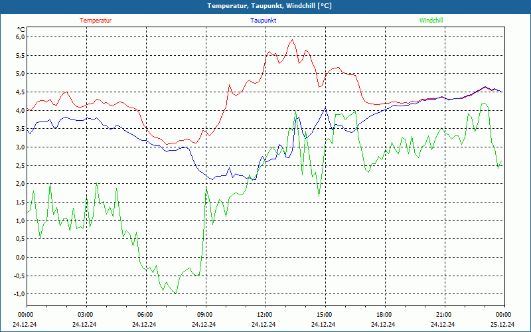Click the 2,0 y-axis value
This screenshot has height=332, width=531.
point(21,184)
